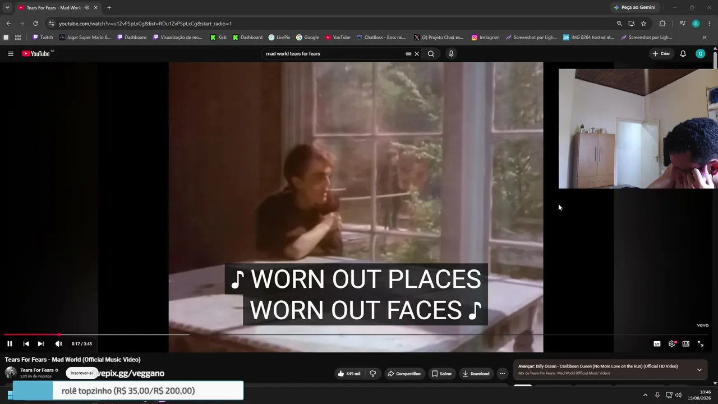Image resolution: width=718 pixels, height=404 pixels.
Task: Open the ChatBoss bookmark
Action: [381, 38]
